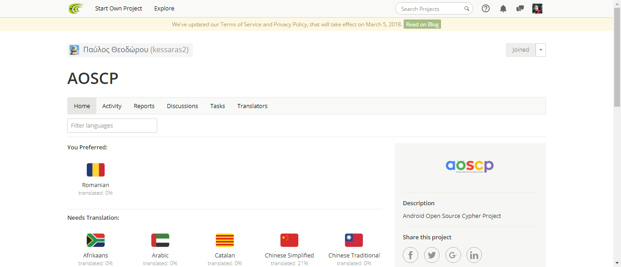Open messages chat bubbles icon
The height and width of the screenshot is (267, 621).
[x=520, y=9]
